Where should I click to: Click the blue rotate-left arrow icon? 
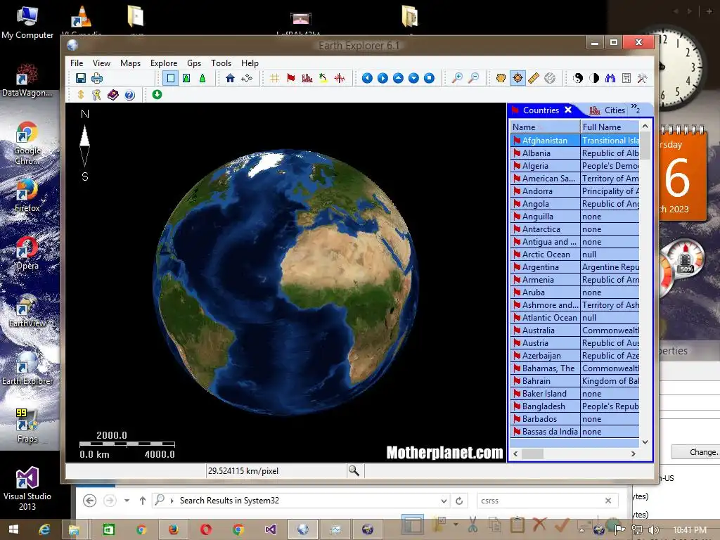367,78
